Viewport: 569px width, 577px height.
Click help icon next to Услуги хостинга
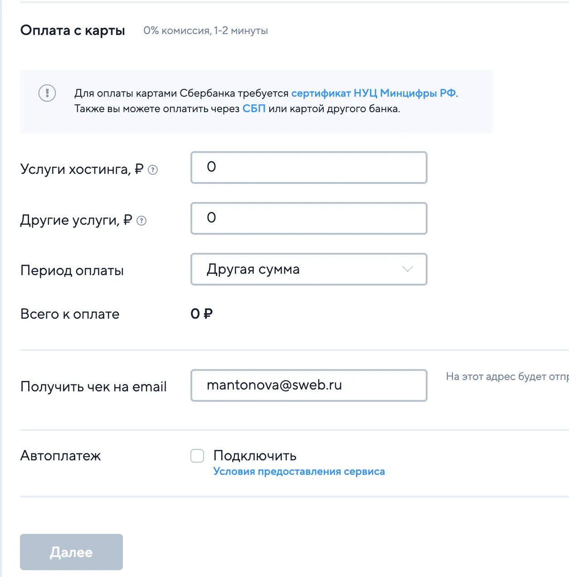point(153,170)
